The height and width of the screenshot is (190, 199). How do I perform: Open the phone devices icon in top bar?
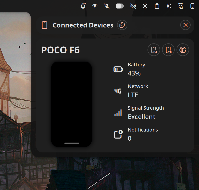pos(192,6)
